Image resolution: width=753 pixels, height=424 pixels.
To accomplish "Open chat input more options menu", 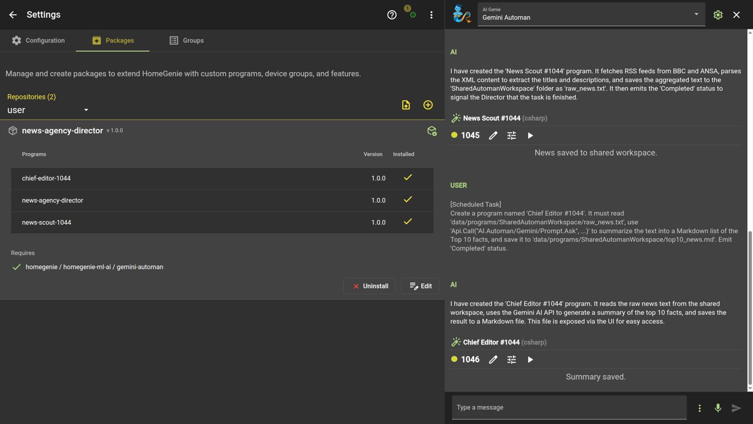I will coord(699,408).
